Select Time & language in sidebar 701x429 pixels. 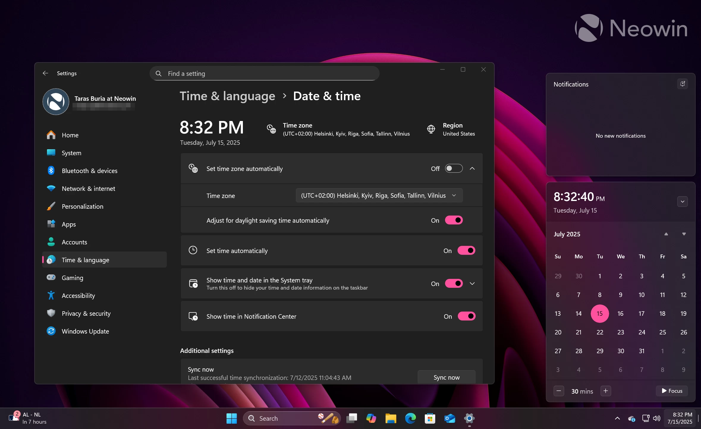(104, 260)
